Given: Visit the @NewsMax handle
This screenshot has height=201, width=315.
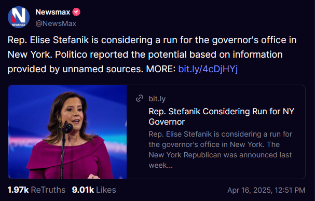Looking at the screenshot, I should tap(56, 23).
